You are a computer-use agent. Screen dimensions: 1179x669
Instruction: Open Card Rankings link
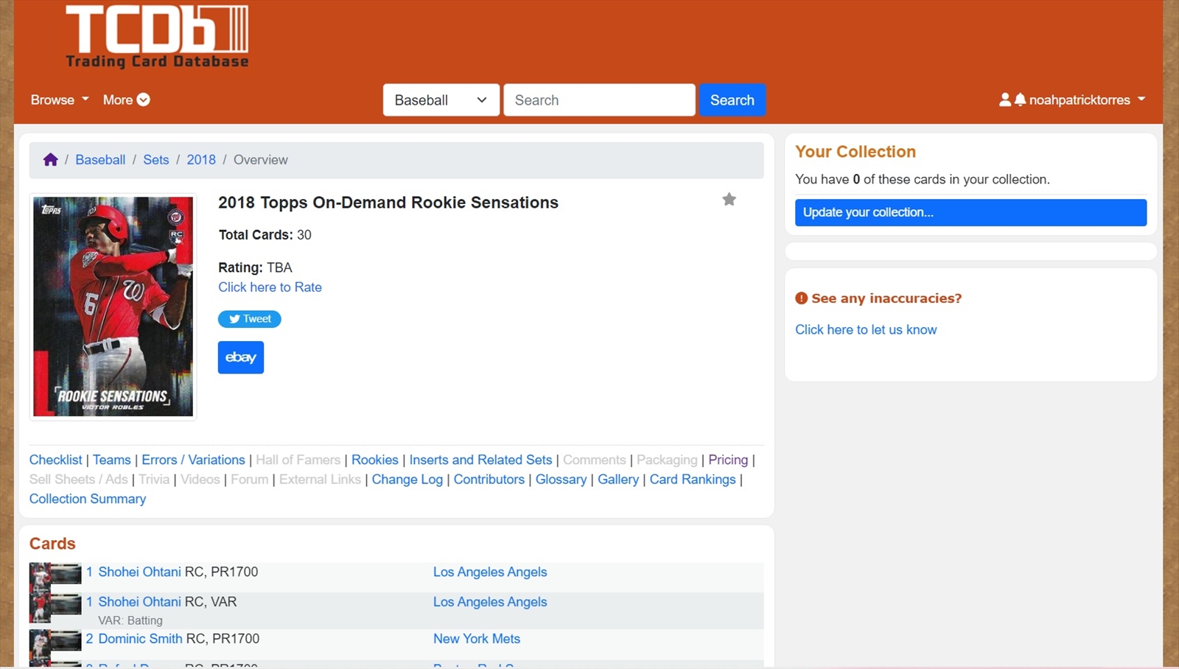693,480
